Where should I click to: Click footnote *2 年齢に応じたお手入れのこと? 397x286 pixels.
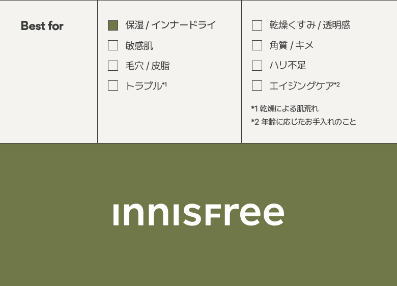(x=303, y=122)
